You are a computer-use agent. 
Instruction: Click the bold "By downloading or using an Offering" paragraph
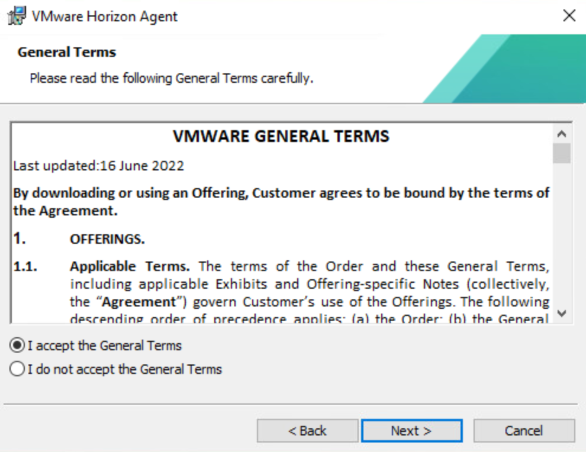(281, 201)
